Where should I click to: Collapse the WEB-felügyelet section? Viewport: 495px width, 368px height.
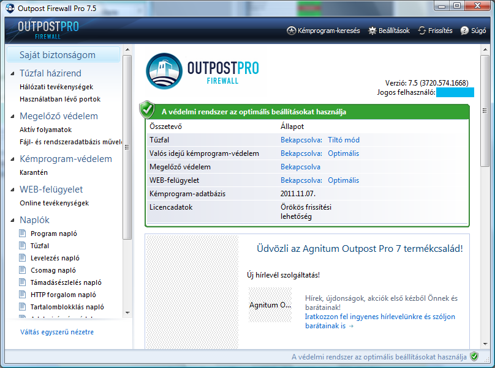(x=12, y=190)
